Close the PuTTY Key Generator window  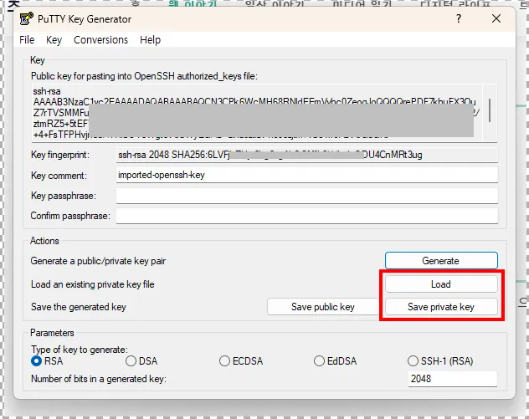coord(496,18)
